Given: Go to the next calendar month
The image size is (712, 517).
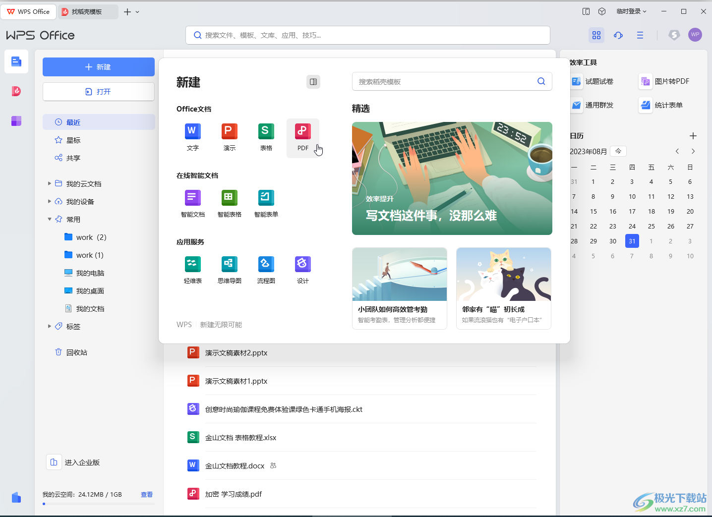Looking at the screenshot, I should [693, 151].
